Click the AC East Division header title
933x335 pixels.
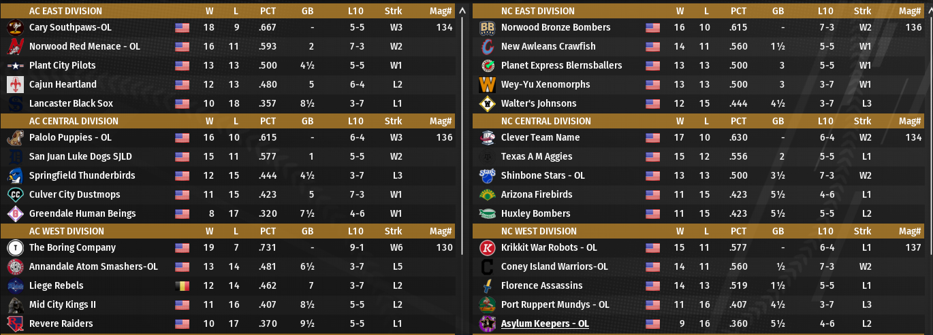pos(65,11)
